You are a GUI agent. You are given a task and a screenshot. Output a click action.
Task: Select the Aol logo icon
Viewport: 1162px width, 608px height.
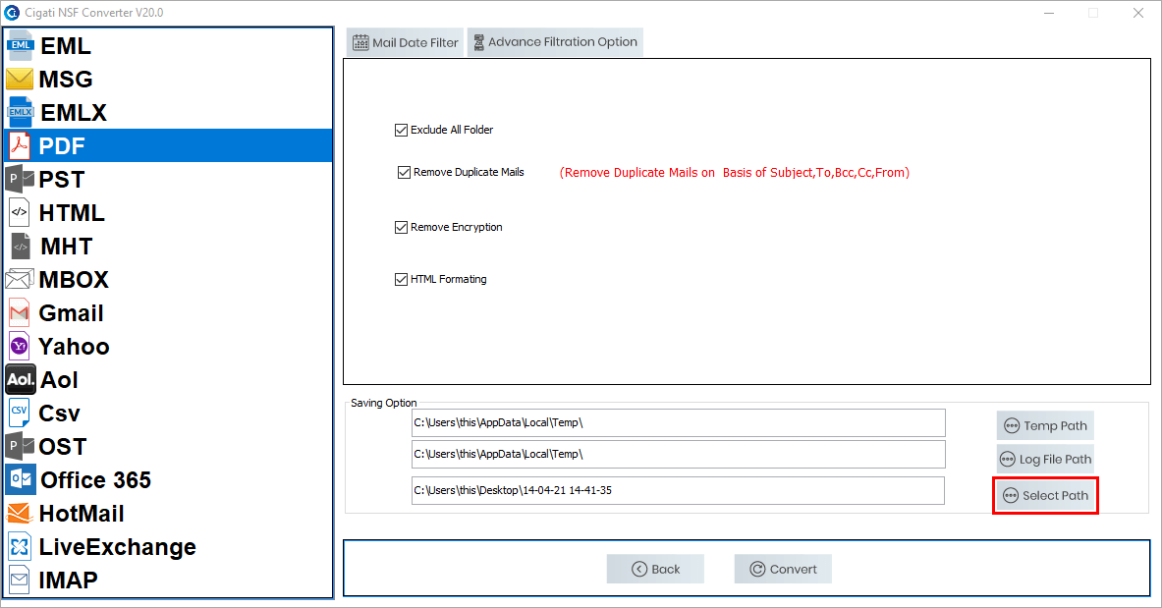click(20, 379)
